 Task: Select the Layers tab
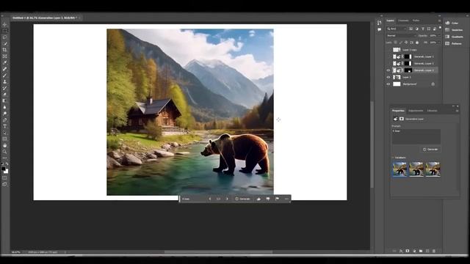pyautogui.click(x=390, y=21)
